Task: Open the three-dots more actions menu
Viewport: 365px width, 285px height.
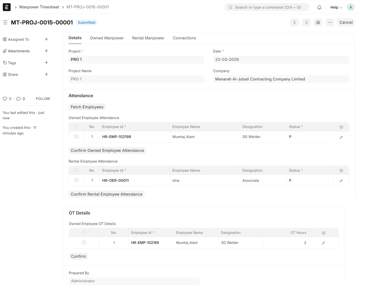Action: point(330,22)
